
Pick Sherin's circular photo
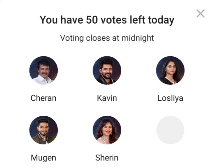pos(107,130)
